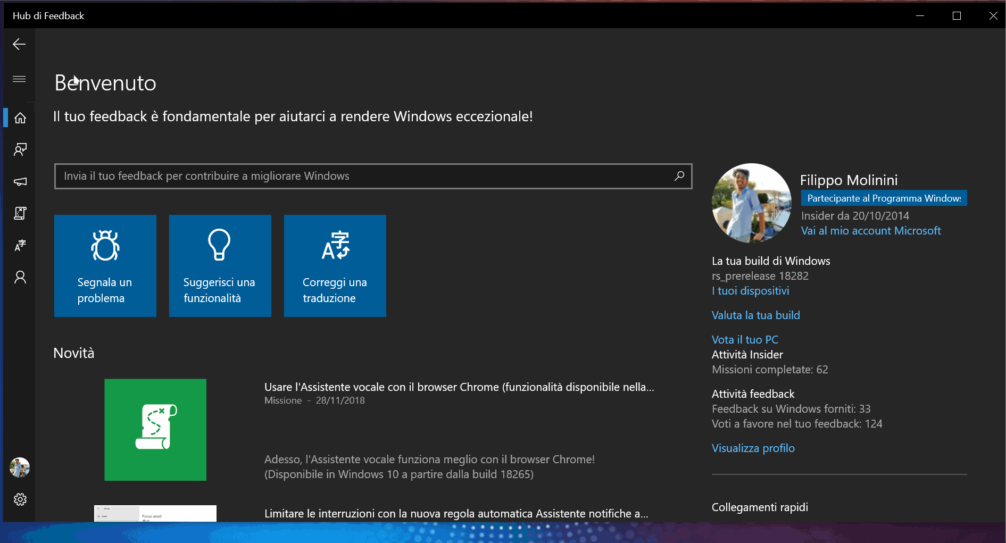1006x543 pixels.
Task: Click the Attività feedback heading
Action: [753, 394]
